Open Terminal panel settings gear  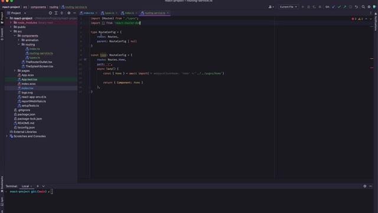(x=365, y=186)
